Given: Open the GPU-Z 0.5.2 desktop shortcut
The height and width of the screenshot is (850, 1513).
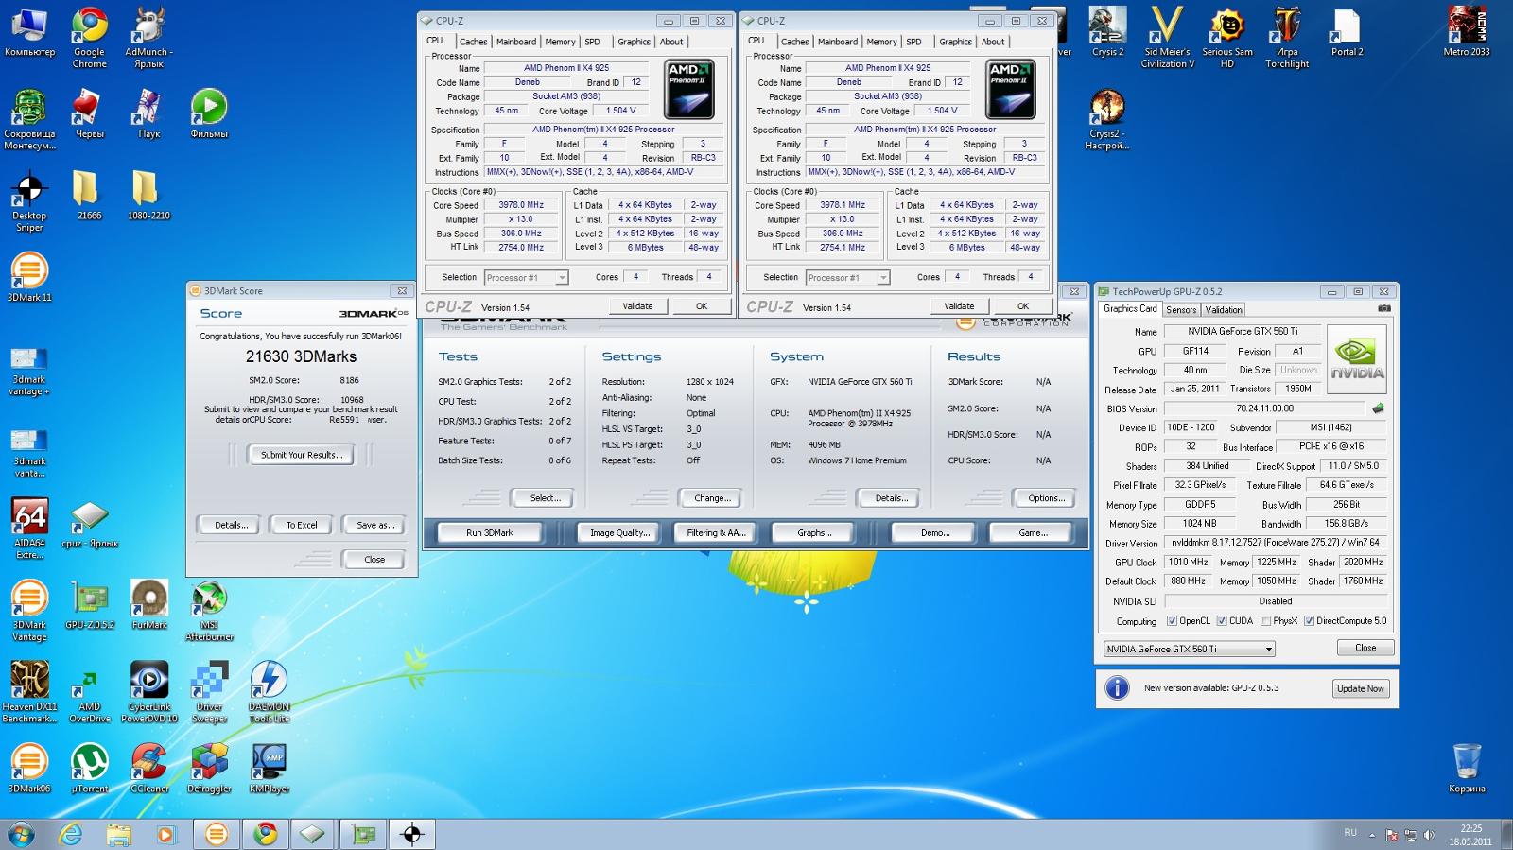Looking at the screenshot, I should [90, 604].
